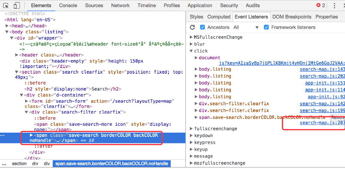
Task: Open the search-map.js:199 source link
Action: 322,110
